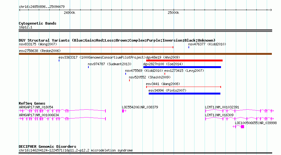The image size is (281, 155).
Task: Click the thick blue esv34994 gain bar
Action: pos(184,94)
